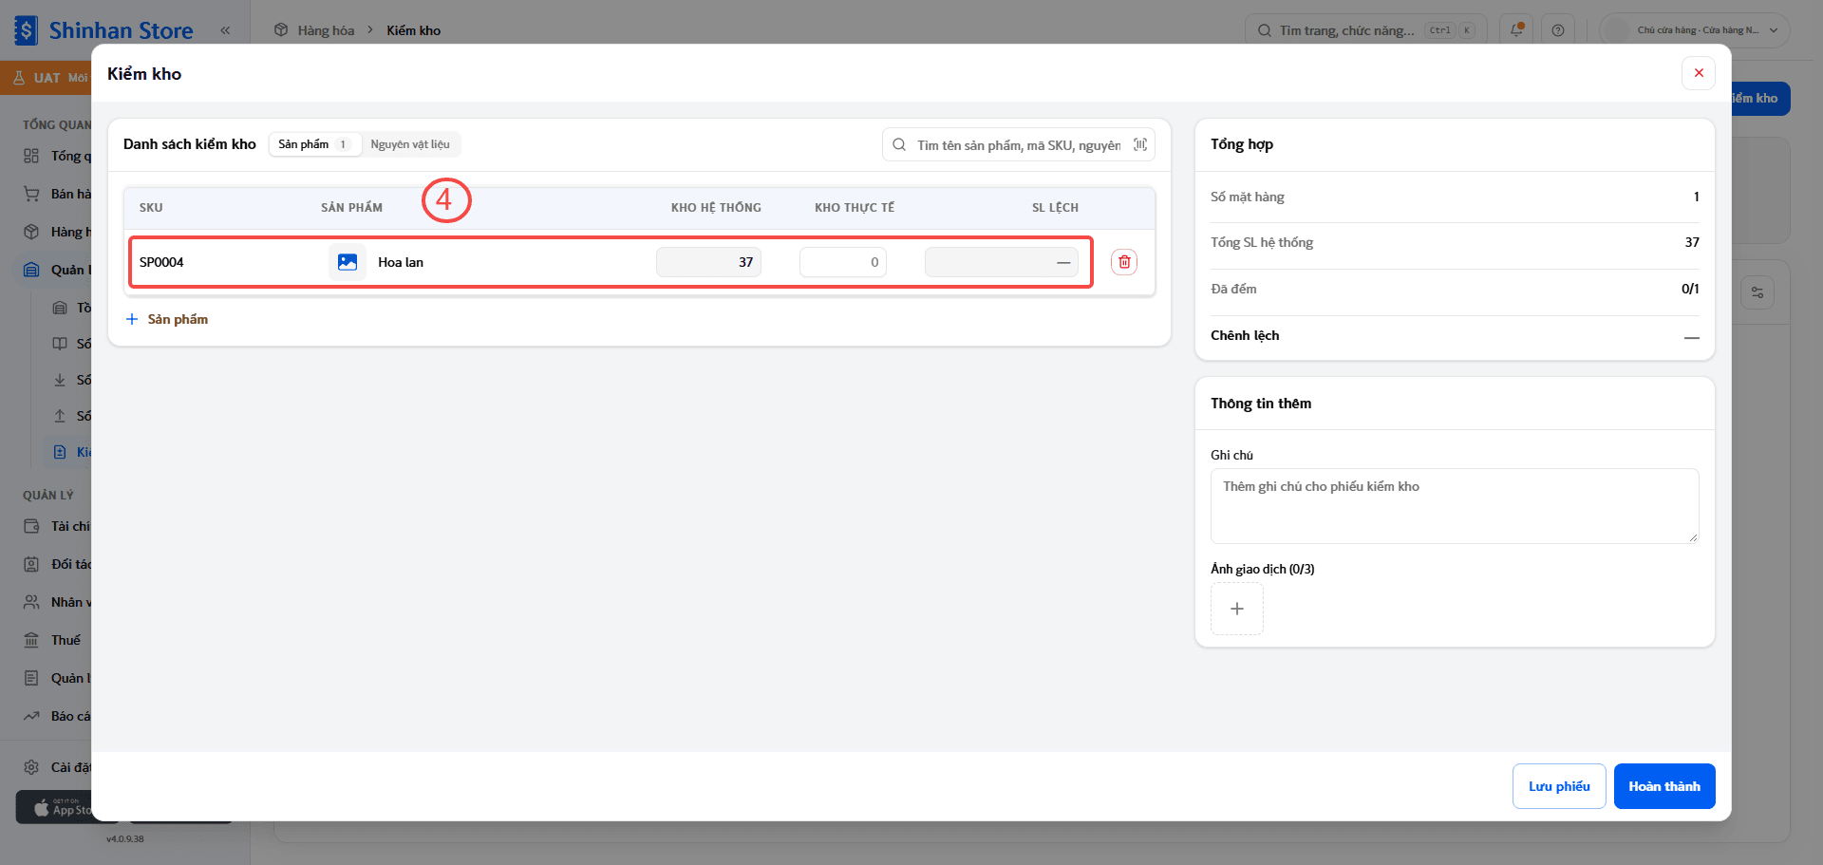Viewport: 1823px width, 865px height.
Task: Close the Kiểm kho dialog
Action: click(1698, 73)
